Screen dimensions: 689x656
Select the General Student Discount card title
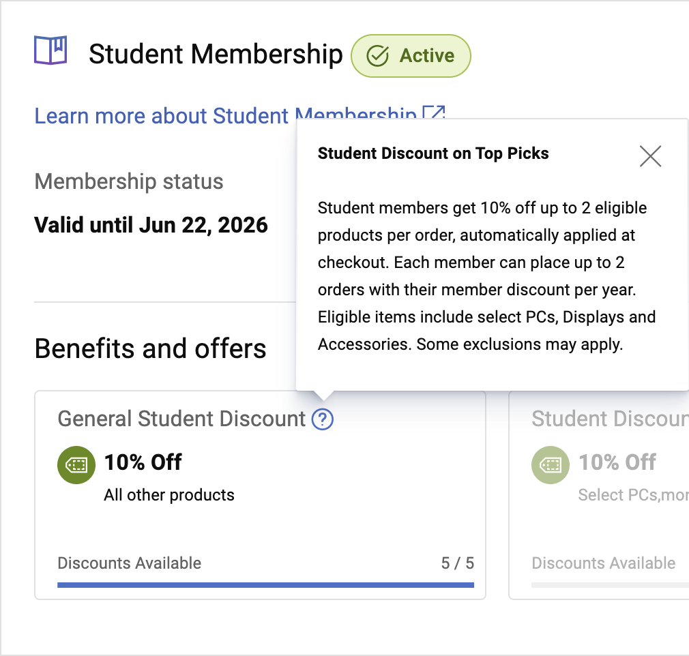point(181,419)
